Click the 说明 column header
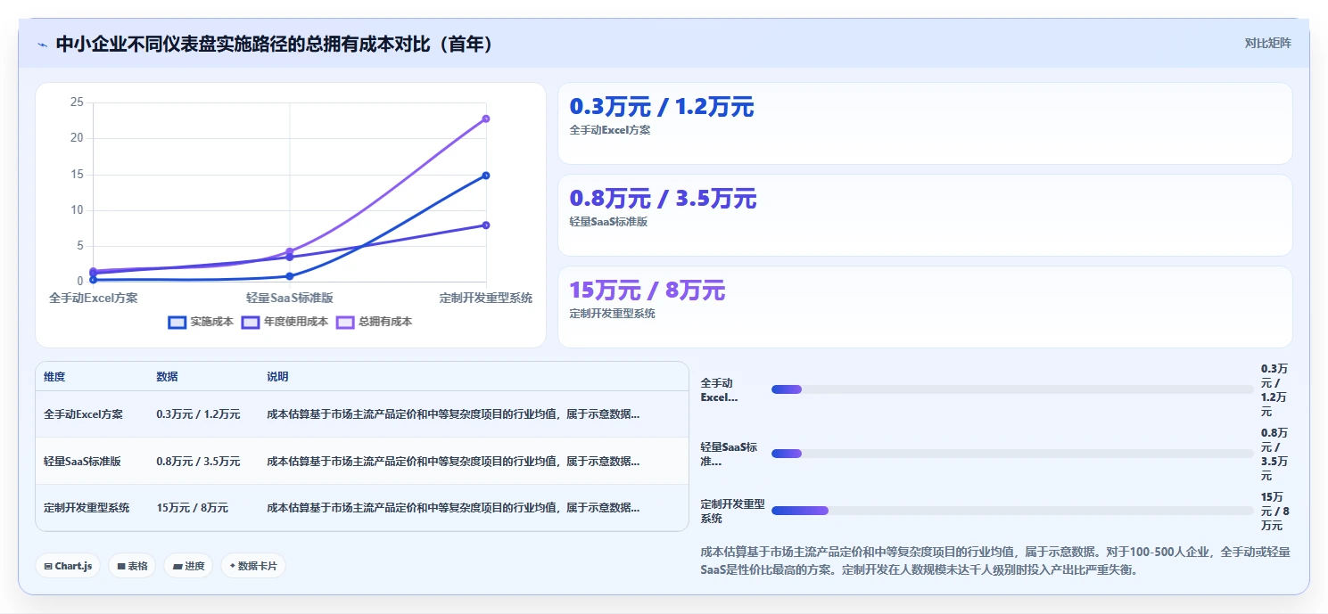Viewport: 1328px width, 614px height. (x=277, y=377)
